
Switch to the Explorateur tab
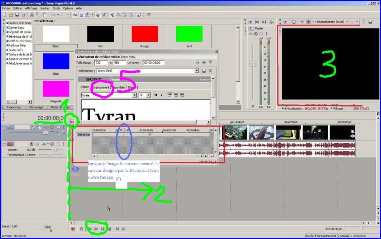tap(14, 107)
